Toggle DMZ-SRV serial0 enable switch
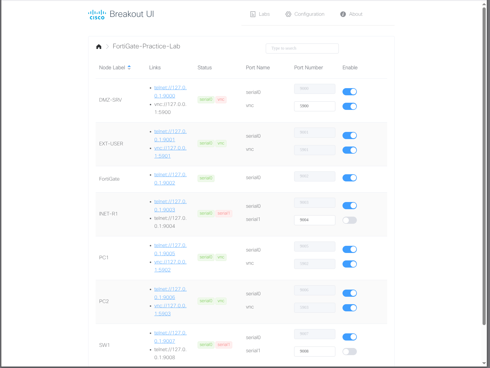 [350, 92]
